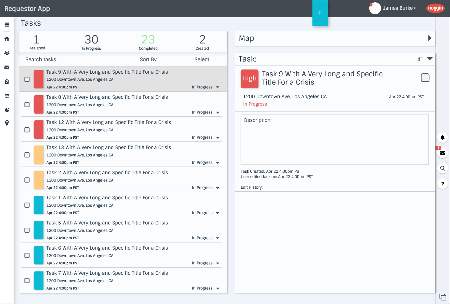
Task: Check the checkbox for Task 8
Action: (x=27, y=104)
